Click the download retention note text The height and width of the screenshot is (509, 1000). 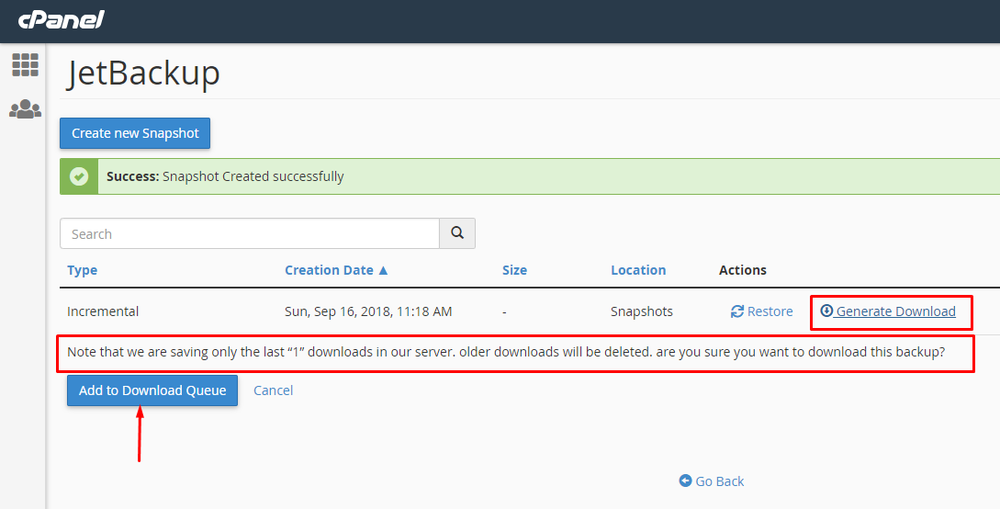pos(506,352)
